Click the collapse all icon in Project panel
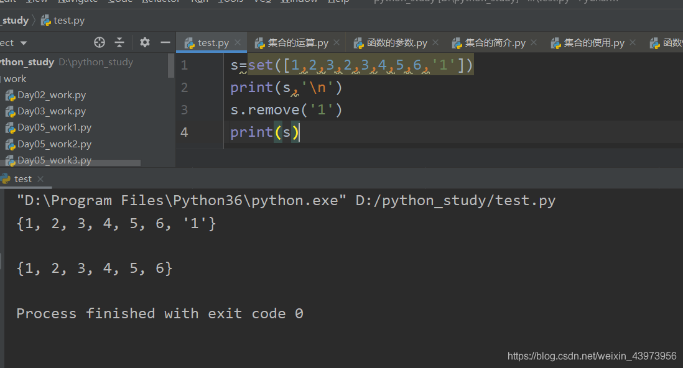 [119, 42]
